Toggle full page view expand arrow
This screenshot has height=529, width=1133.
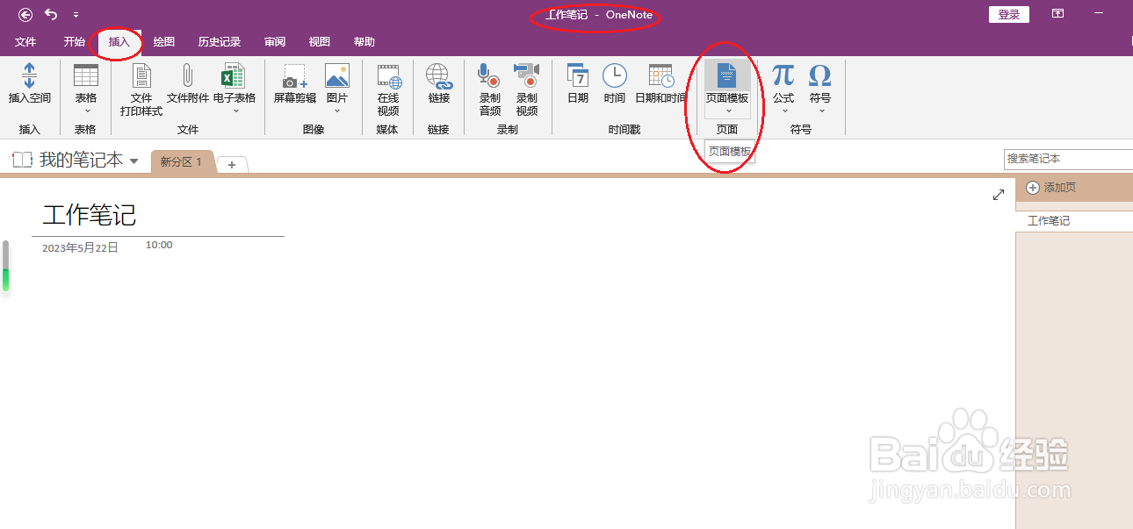(x=999, y=195)
